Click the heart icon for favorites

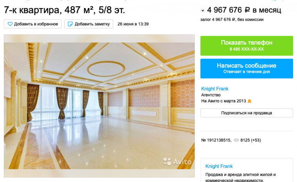click(x=10, y=24)
